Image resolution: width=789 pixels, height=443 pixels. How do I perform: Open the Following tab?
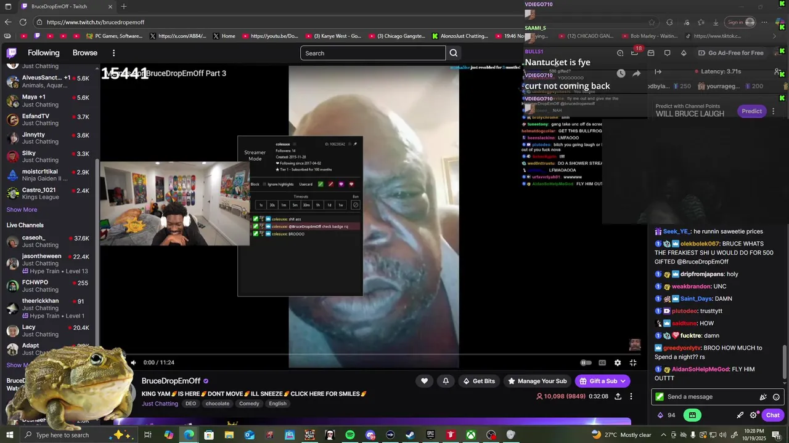tap(44, 53)
